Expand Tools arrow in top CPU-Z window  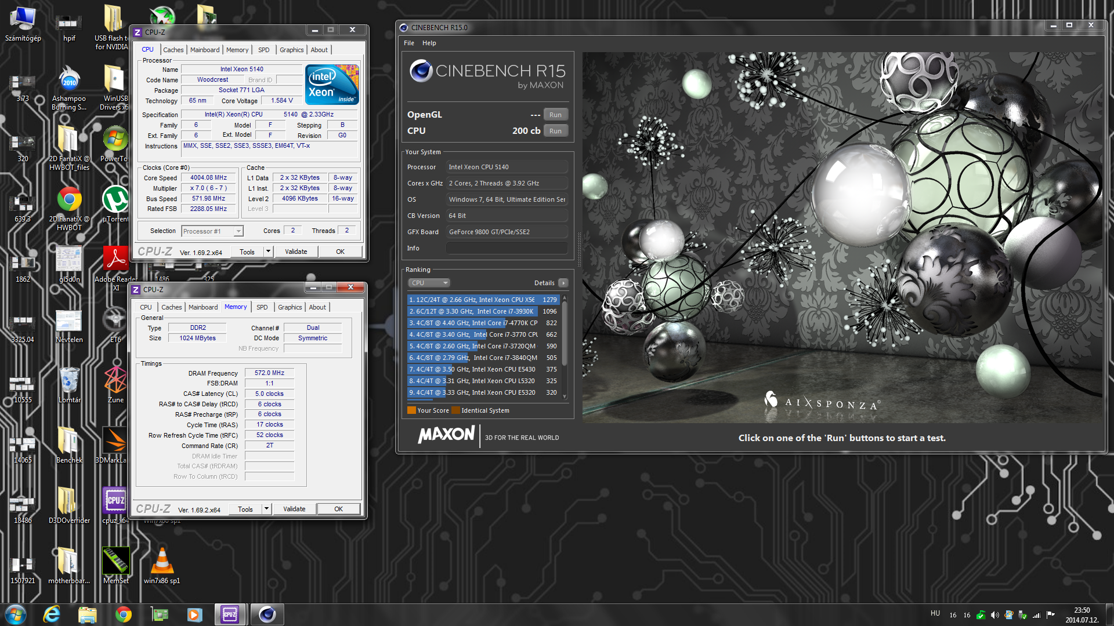[x=268, y=252]
